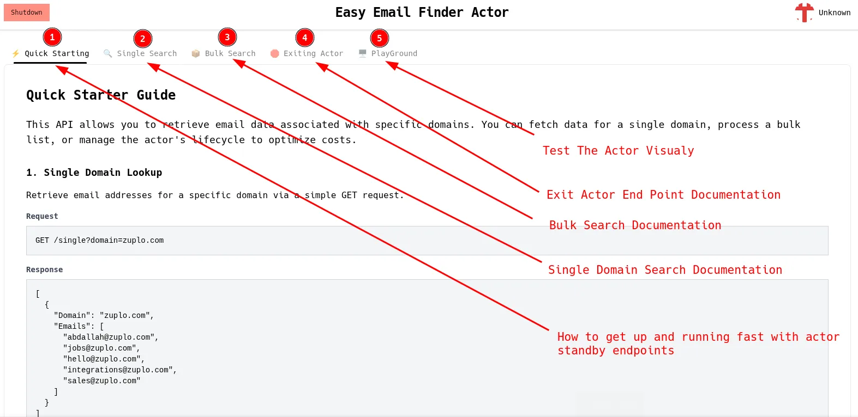Click numbered badge 5 above PlayGround

tap(379, 37)
